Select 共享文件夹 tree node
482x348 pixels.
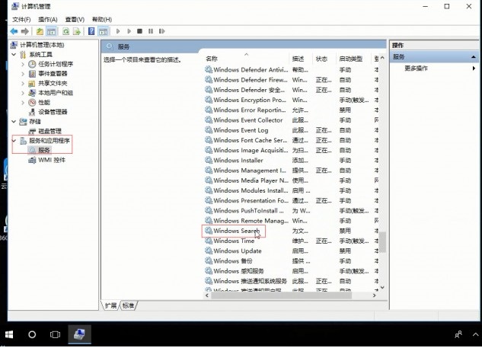53,83
